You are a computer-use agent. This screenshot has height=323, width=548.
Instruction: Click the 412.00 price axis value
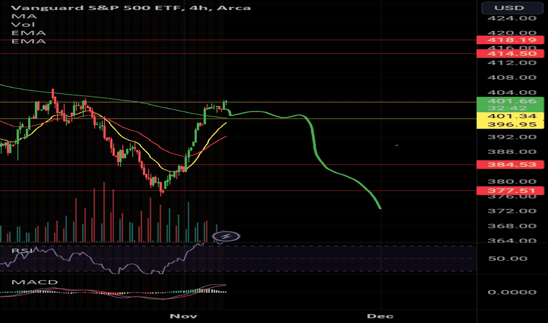click(512, 63)
